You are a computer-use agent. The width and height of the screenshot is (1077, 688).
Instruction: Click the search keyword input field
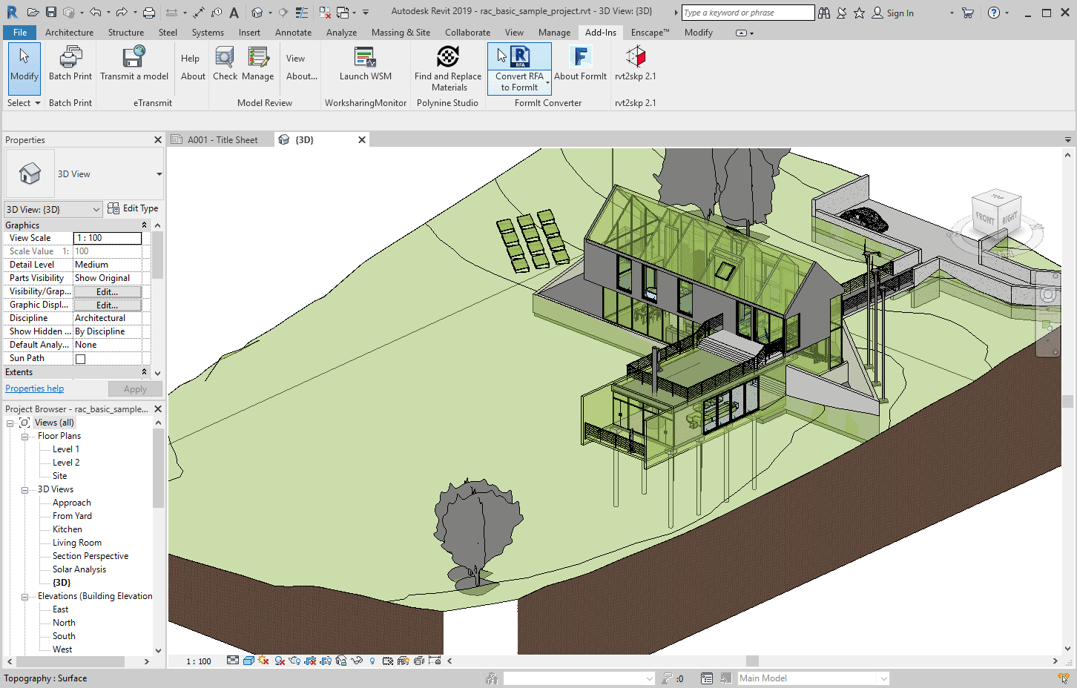click(x=747, y=13)
